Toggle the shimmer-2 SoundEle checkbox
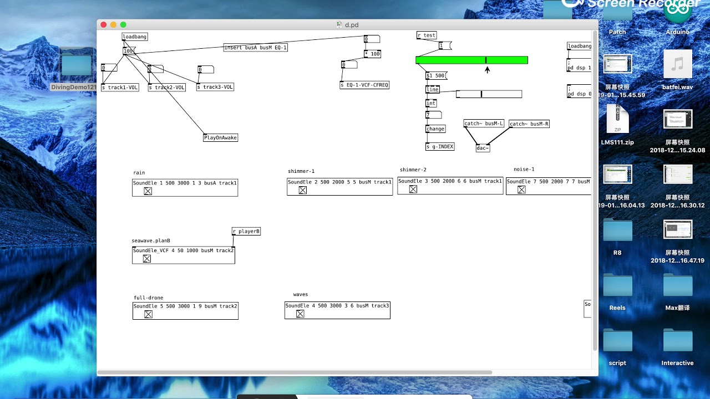 413,189
